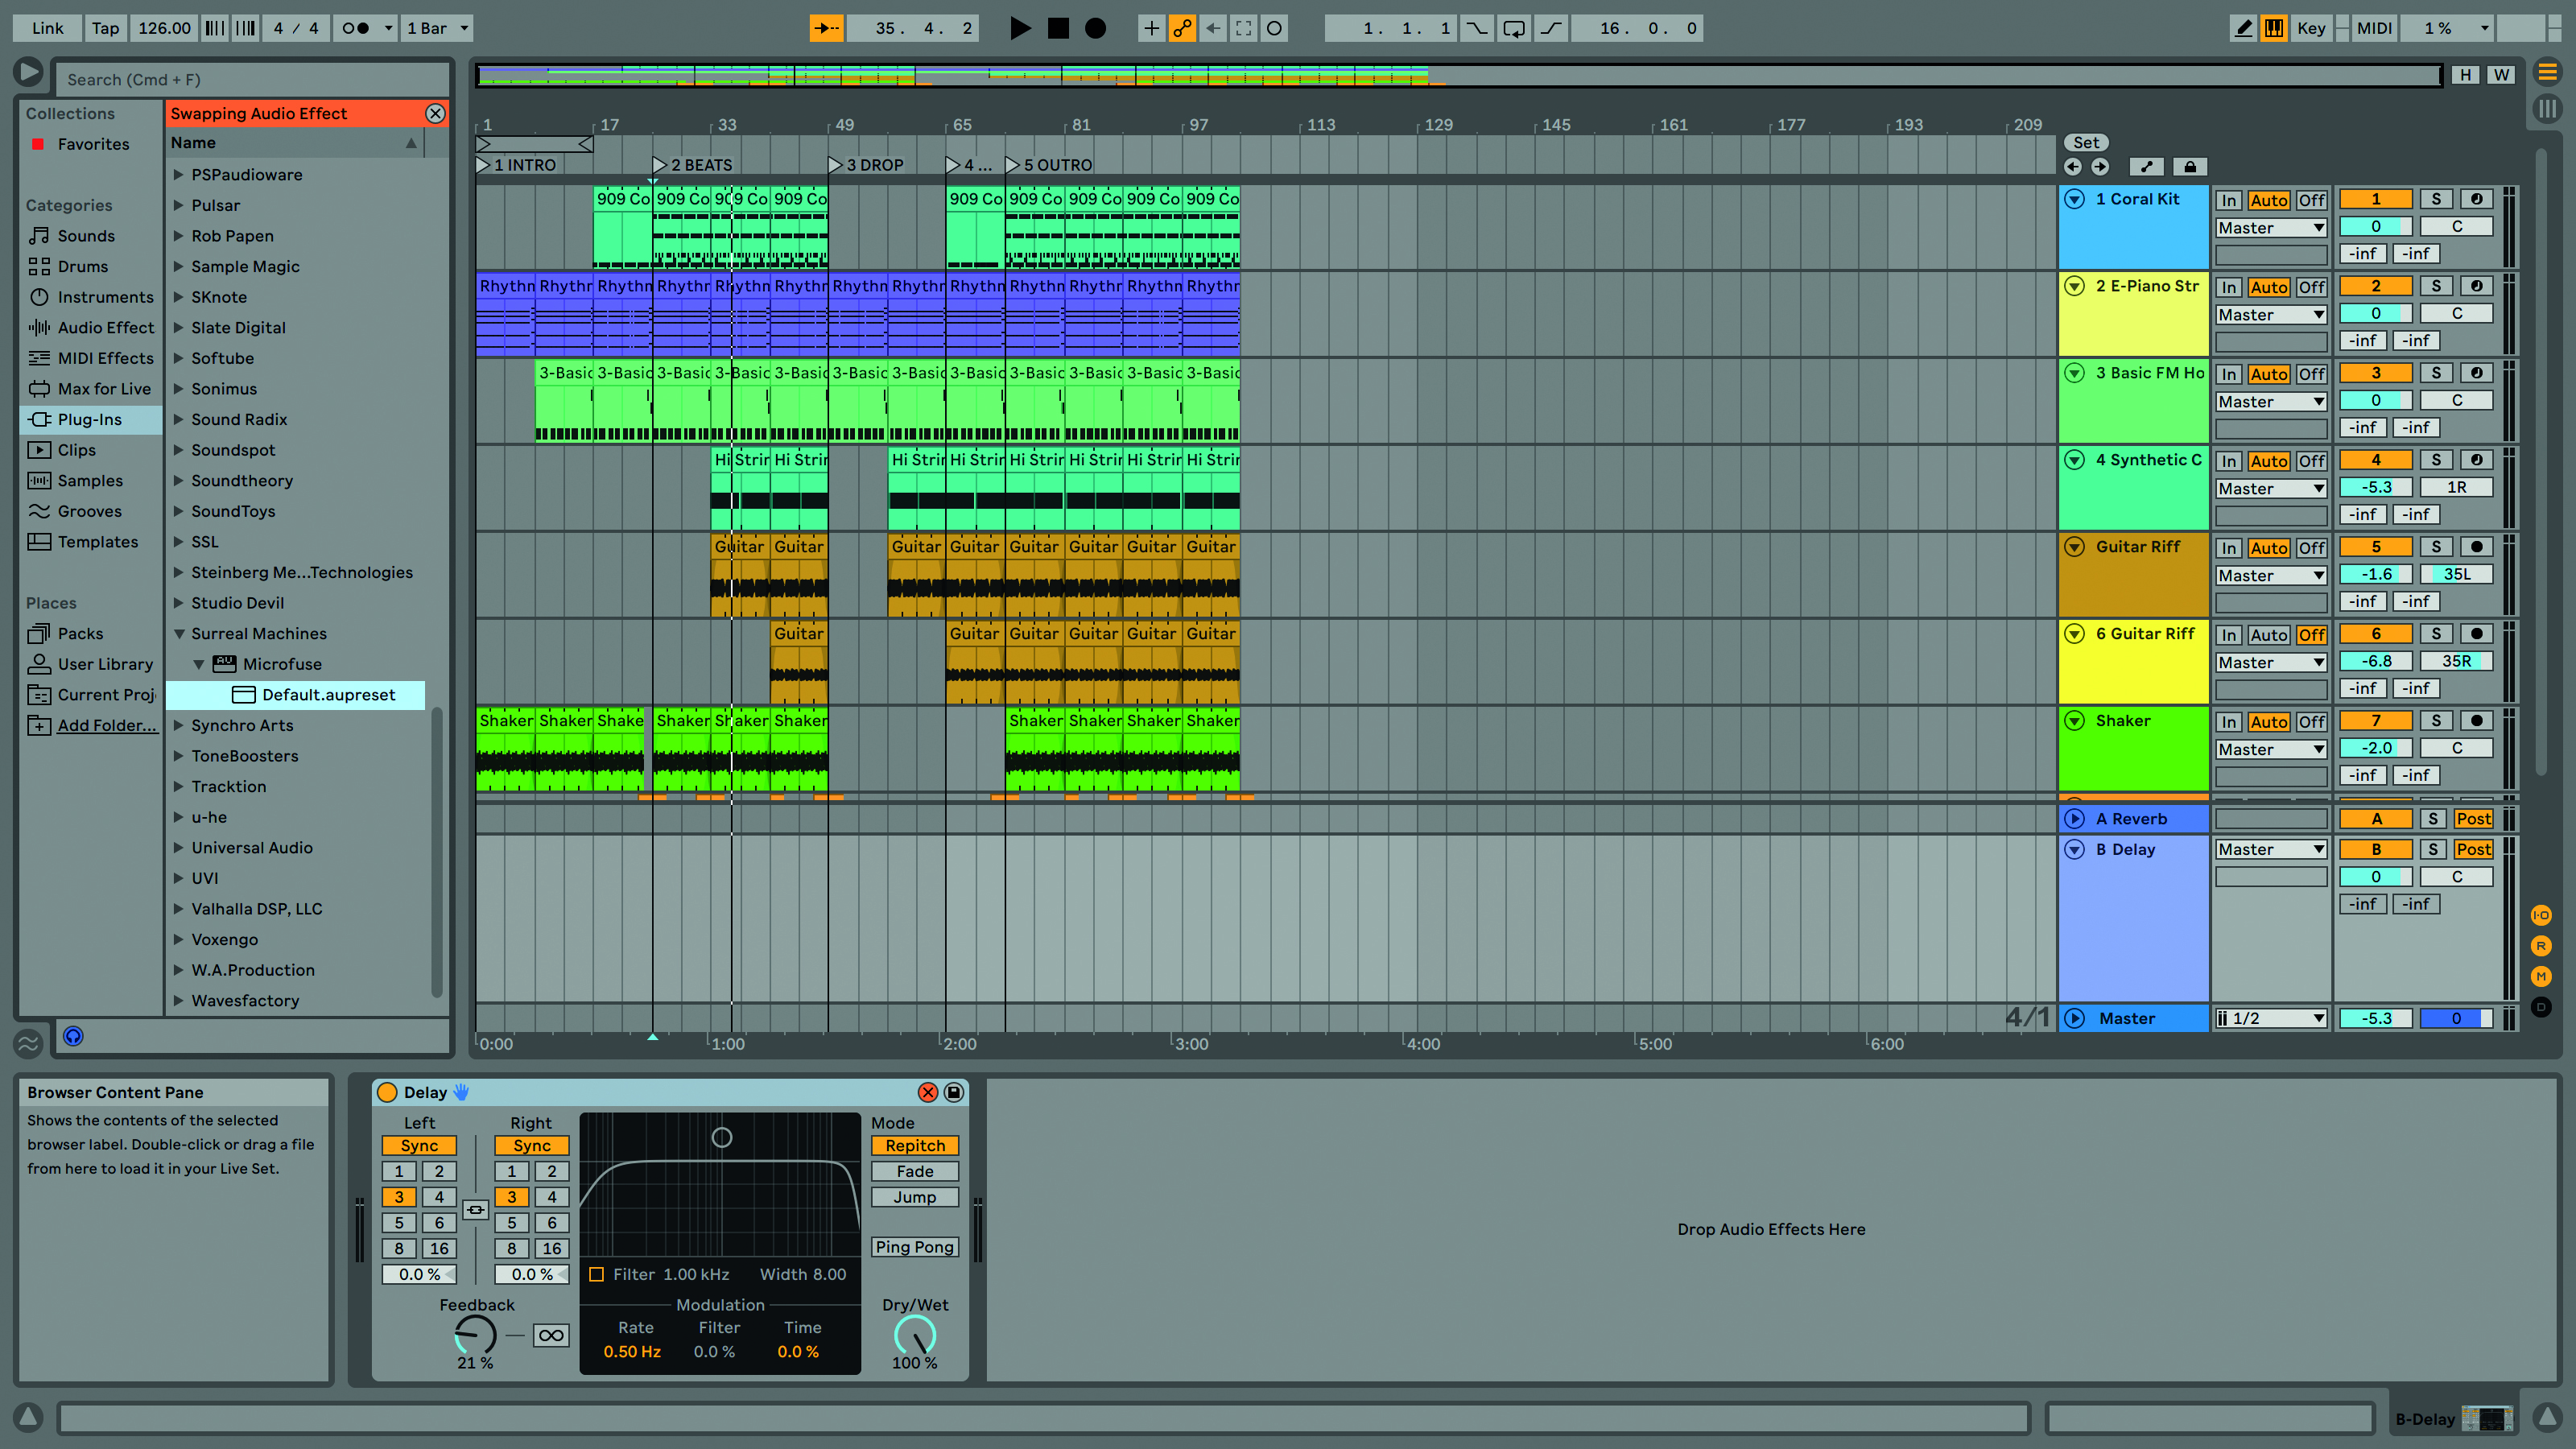The width and height of the screenshot is (2576, 1449).
Task: Go to previous locator arrow
Action: click(x=2073, y=167)
